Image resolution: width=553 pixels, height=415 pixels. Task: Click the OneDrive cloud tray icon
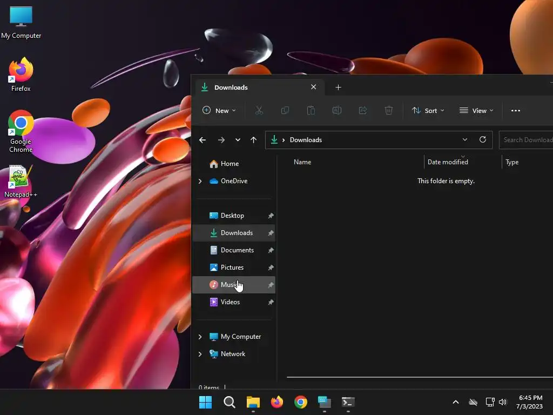473,402
